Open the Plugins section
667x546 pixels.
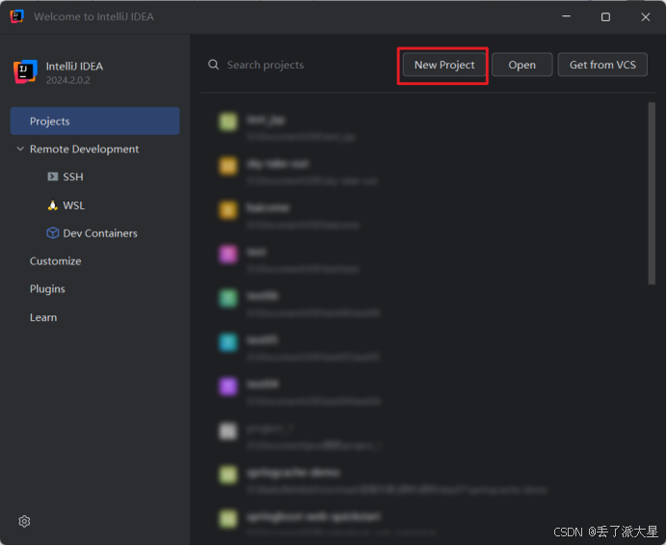click(x=47, y=288)
